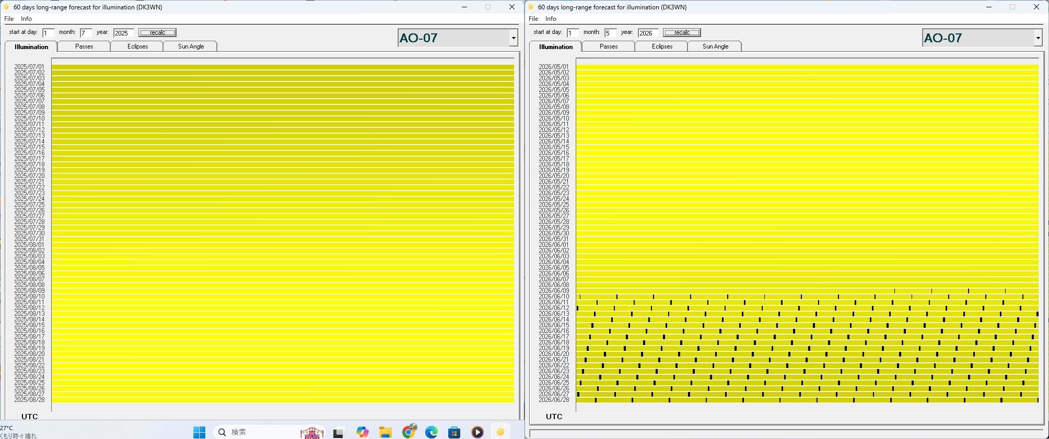The height and width of the screenshot is (439, 1049).
Task: Open Microsoft Edge from the taskbar
Action: point(432,432)
